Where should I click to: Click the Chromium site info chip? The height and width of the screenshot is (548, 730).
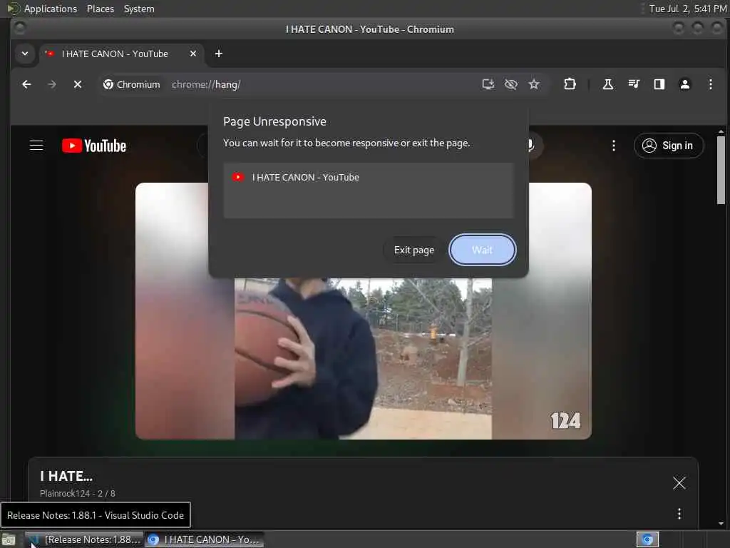pos(132,84)
